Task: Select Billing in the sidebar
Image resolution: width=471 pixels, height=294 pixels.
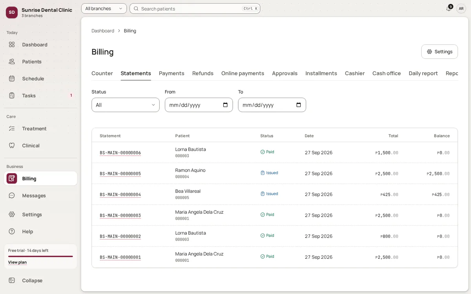Action: coord(40,178)
